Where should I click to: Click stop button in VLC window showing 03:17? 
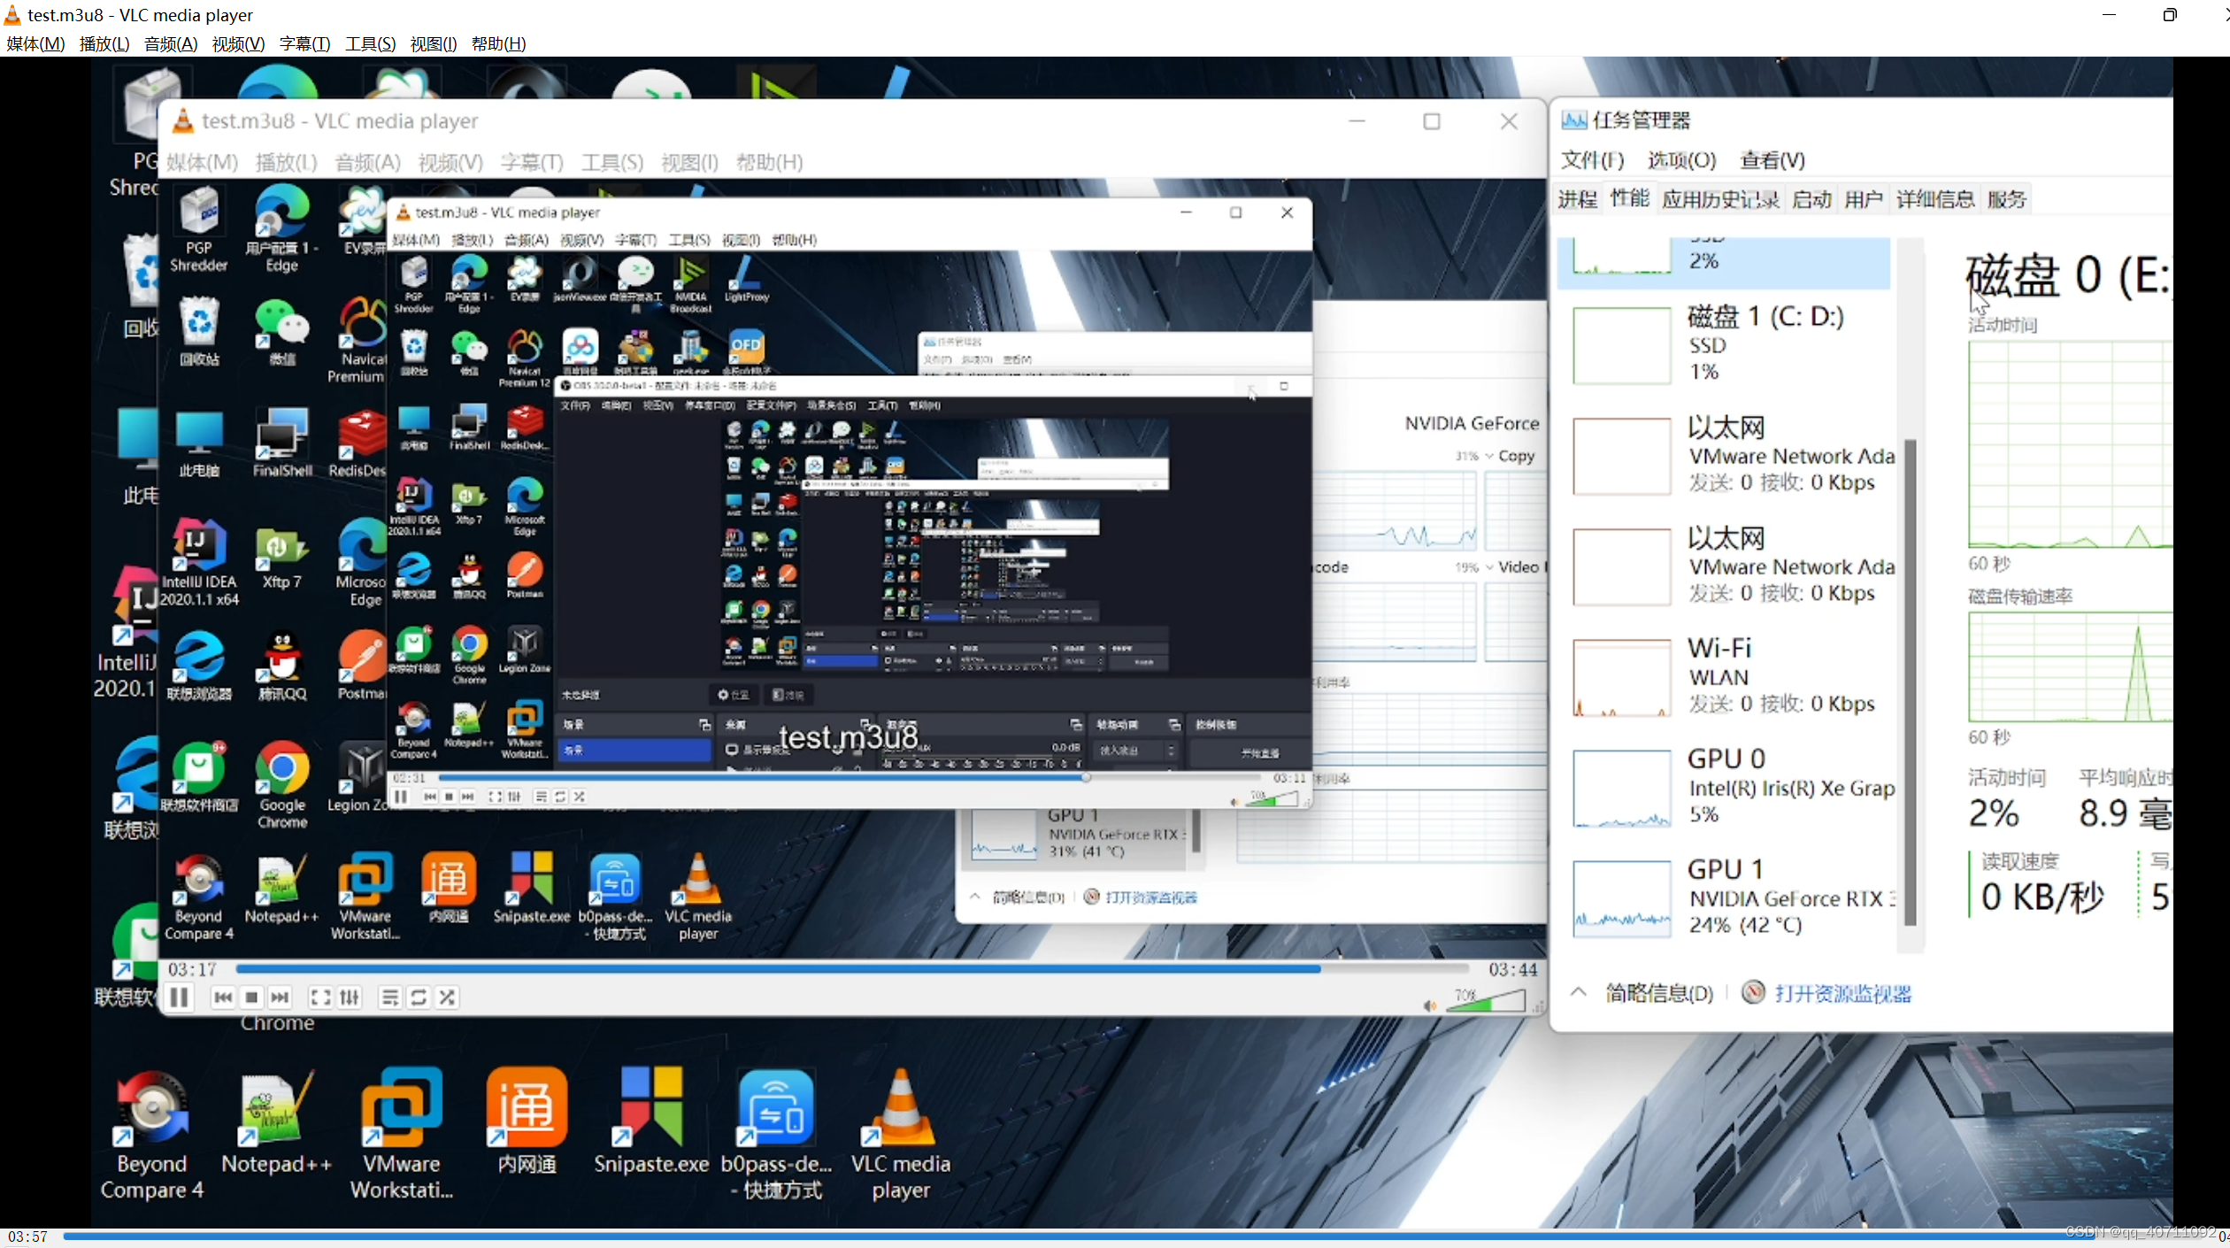pos(251,998)
